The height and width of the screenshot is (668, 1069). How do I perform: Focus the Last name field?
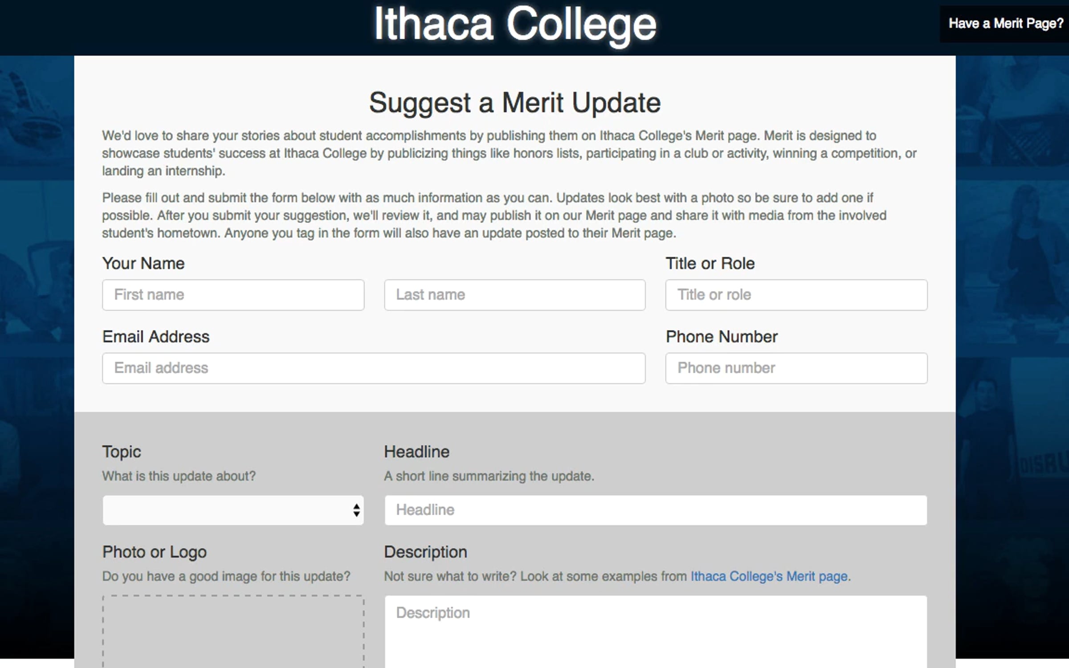(x=515, y=295)
